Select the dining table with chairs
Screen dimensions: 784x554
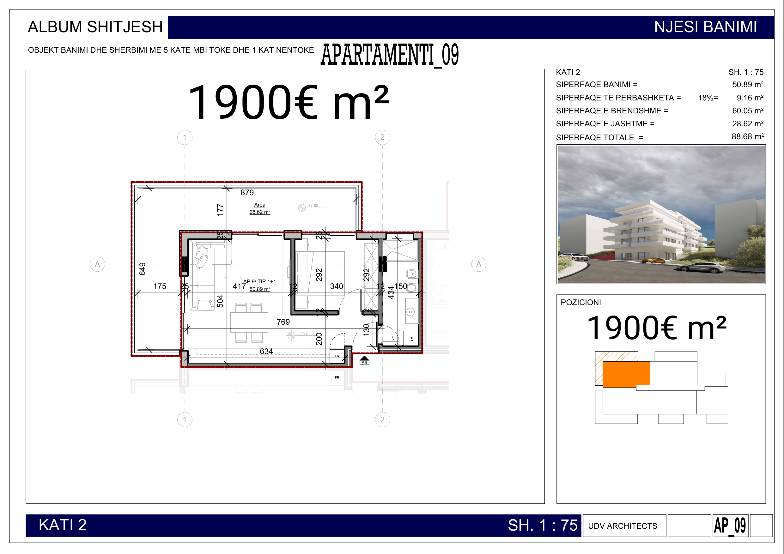click(x=249, y=322)
